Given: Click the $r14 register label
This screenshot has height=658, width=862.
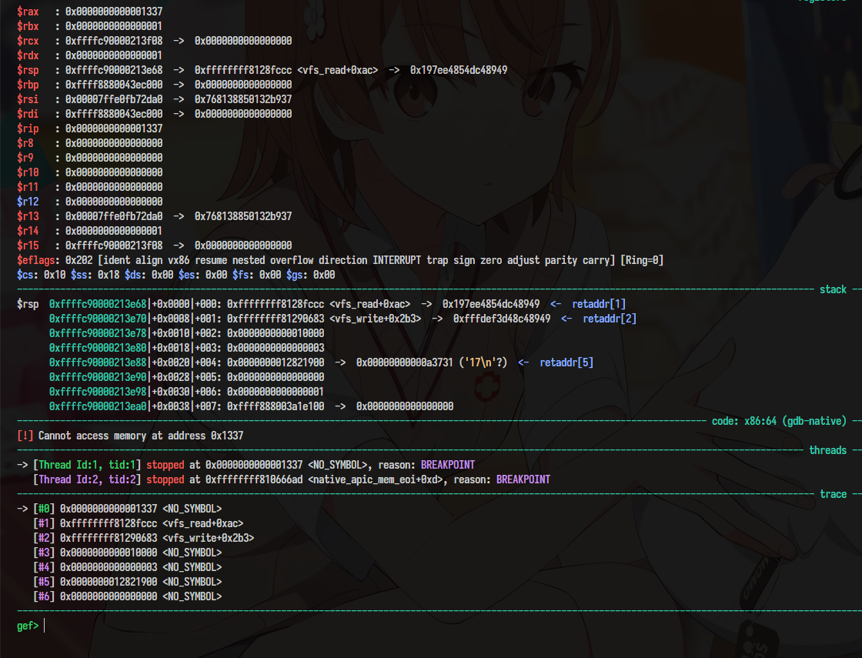Looking at the screenshot, I should tap(28, 231).
